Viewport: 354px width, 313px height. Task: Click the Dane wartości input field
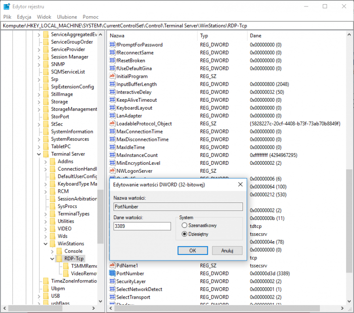point(142,226)
